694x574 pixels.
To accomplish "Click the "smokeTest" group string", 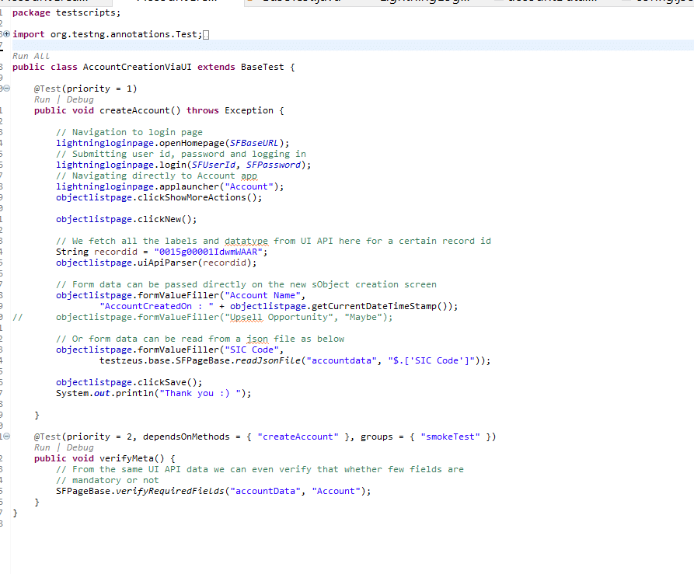I will (450, 437).
